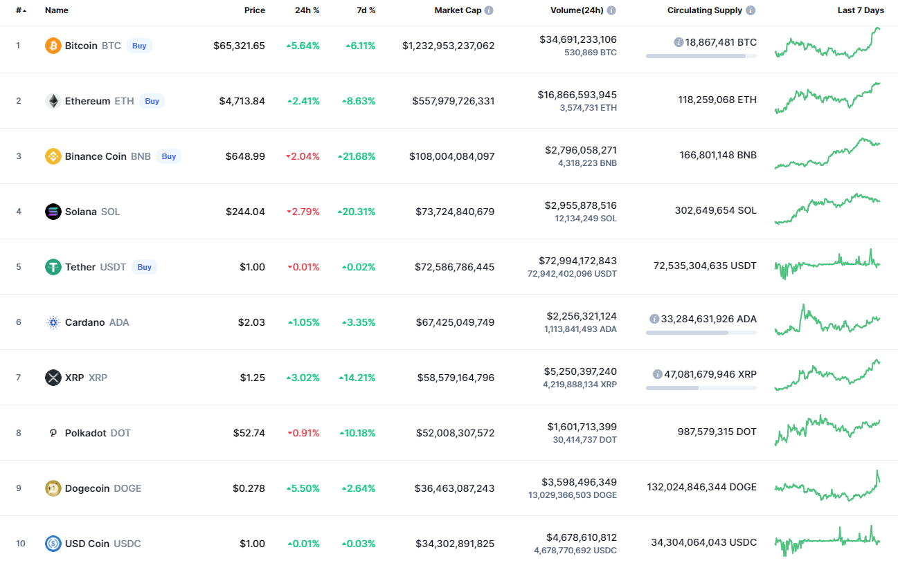This screenshot has height=563, width=898.
Task: Open the Ethereum coin page link
Action: coord(87,101)
